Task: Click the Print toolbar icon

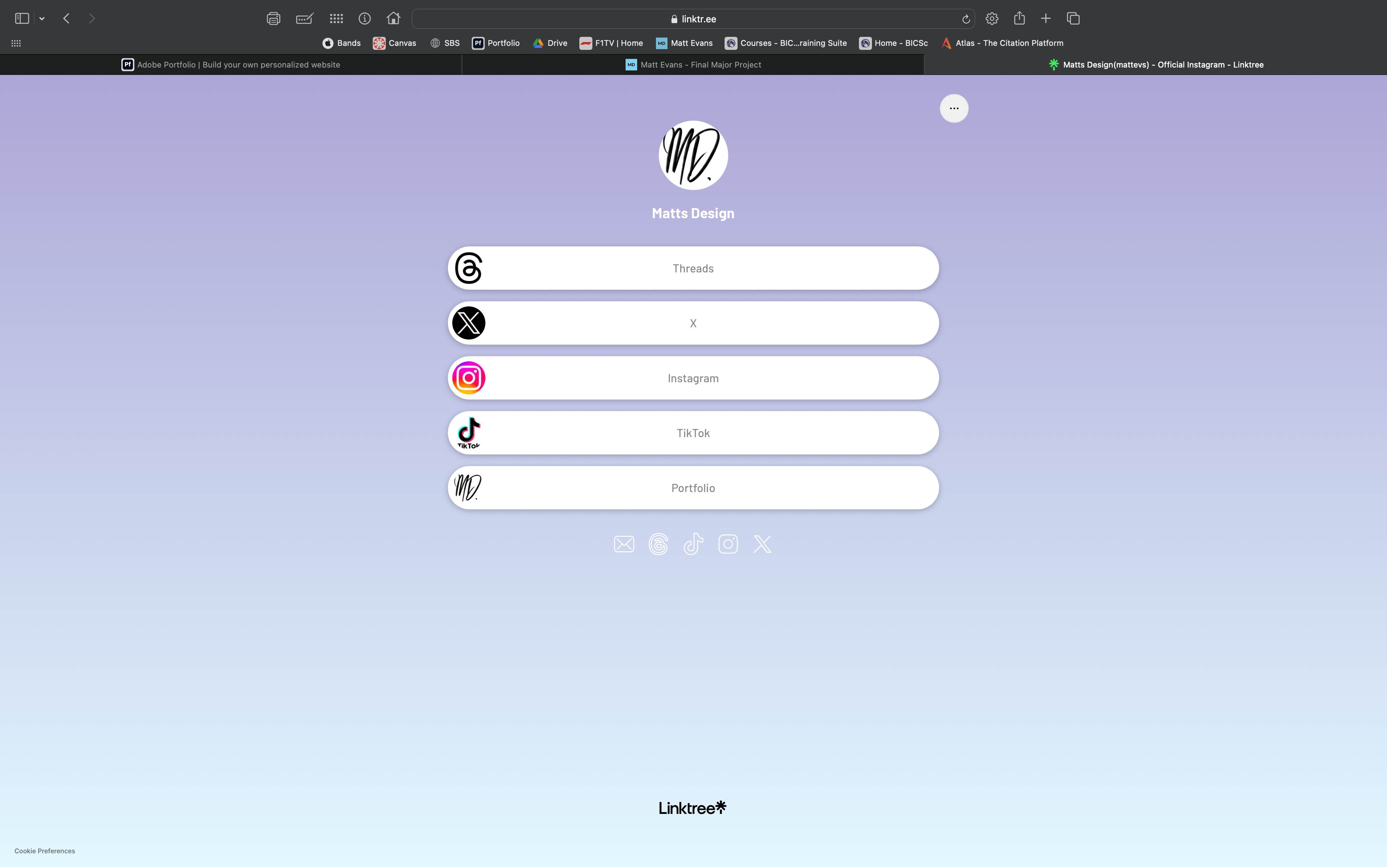Action: (273, 19)
